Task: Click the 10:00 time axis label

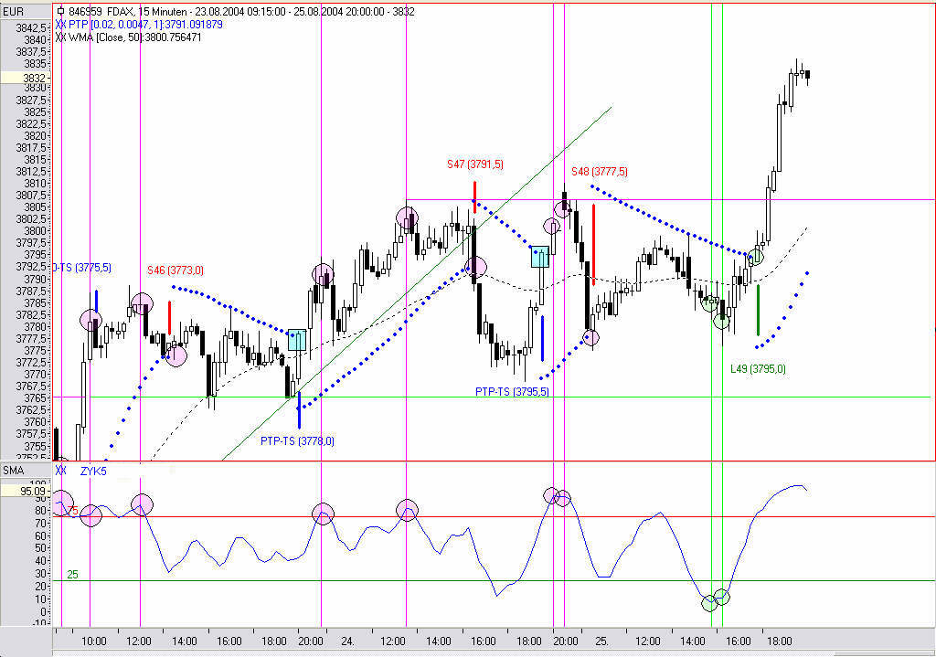Action: point(94,641)
